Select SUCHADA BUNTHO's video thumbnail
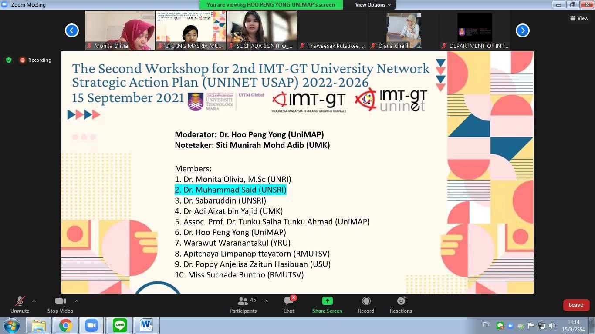 262,30
